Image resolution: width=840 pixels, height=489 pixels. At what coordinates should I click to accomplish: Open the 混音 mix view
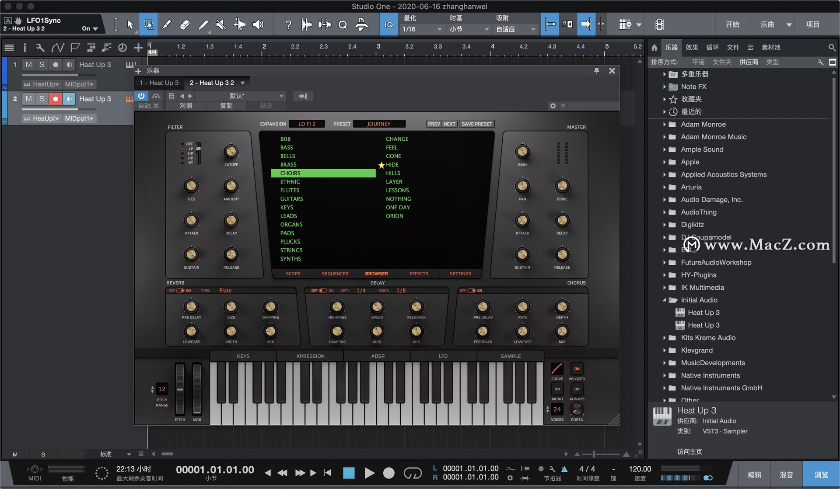(786, 475)
